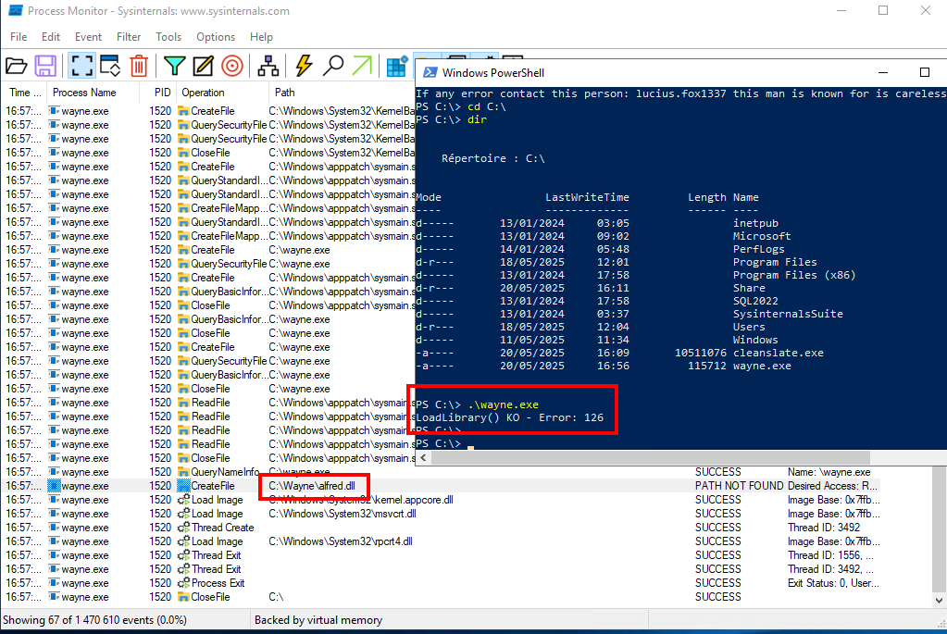Click the .\wayne.exe command in PowerShell
The height and width of the screenshot is (634, 947).
click(x=503, y=404)
